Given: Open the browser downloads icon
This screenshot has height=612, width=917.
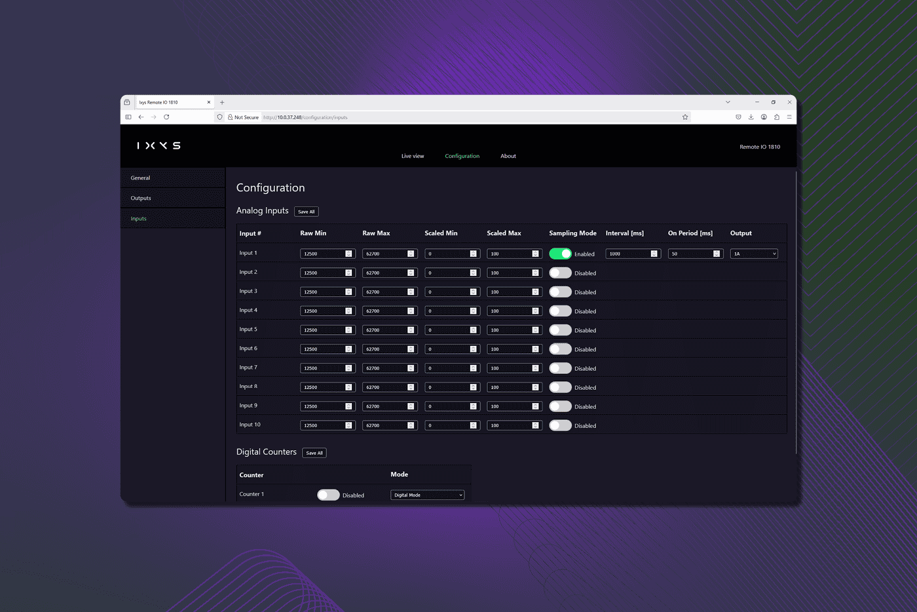Looking at the screenshot, I should (x=751, y=117).
